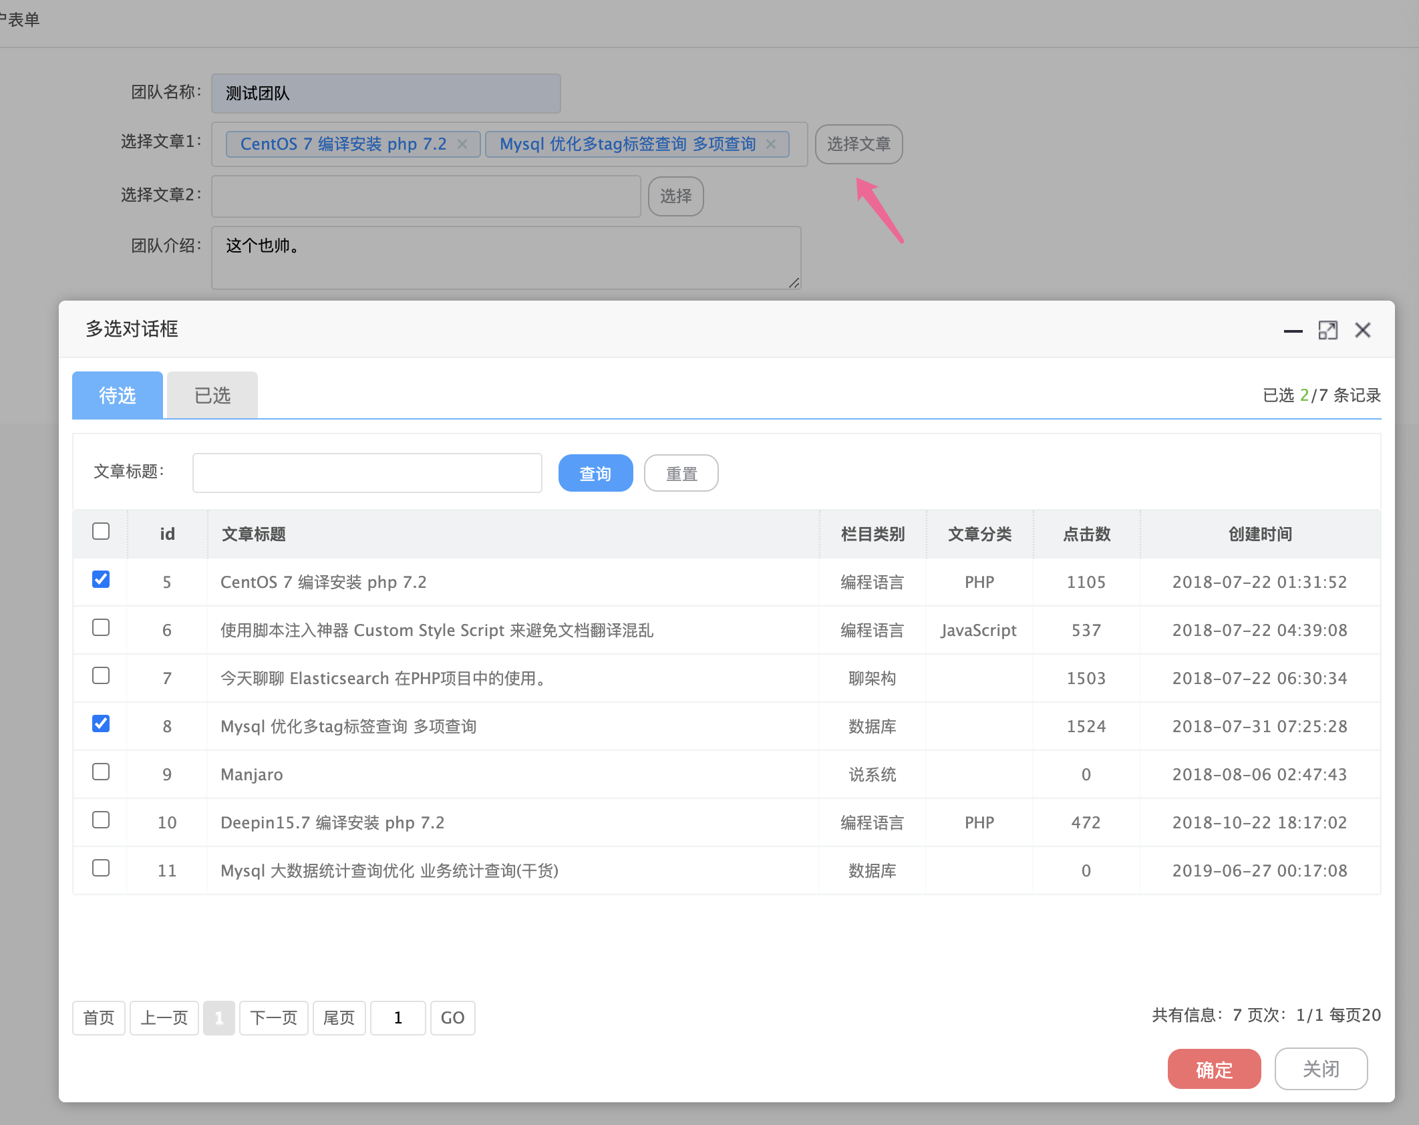Click the 已选 2/7 条记录 counter
1419x1125 pixels.
point(1321,395)
